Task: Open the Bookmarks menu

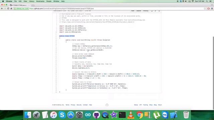Action: pyautogui.click(x=40, y=1)
